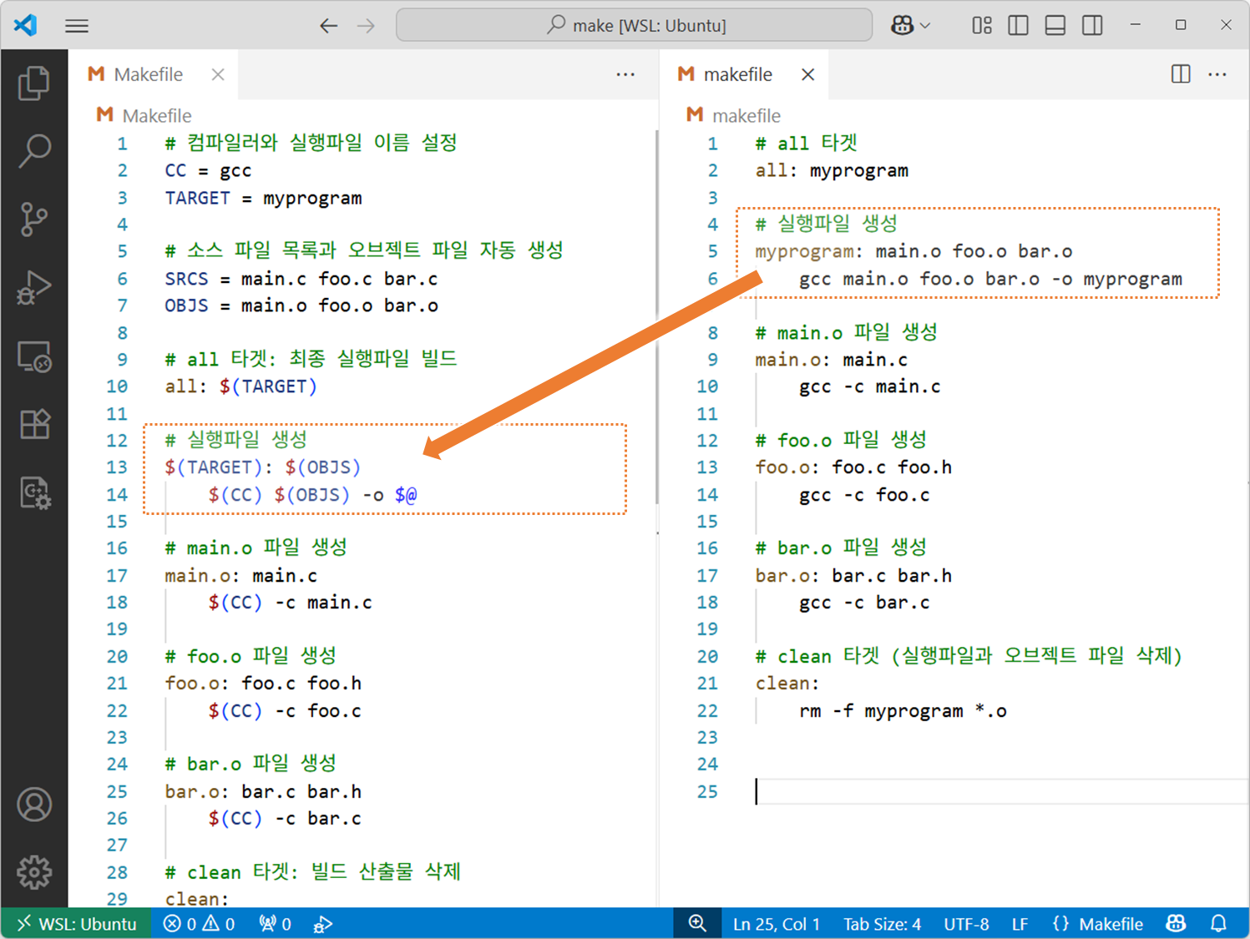Click line 2 all: myprogram in right editor

pos(832,170)
